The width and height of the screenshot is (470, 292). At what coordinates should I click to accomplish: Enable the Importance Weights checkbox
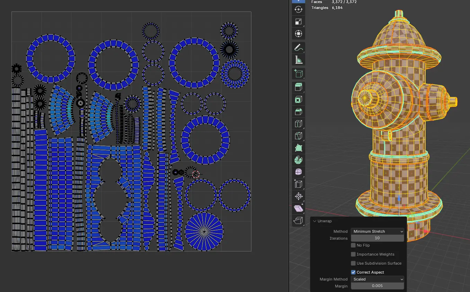coord(353,254)
